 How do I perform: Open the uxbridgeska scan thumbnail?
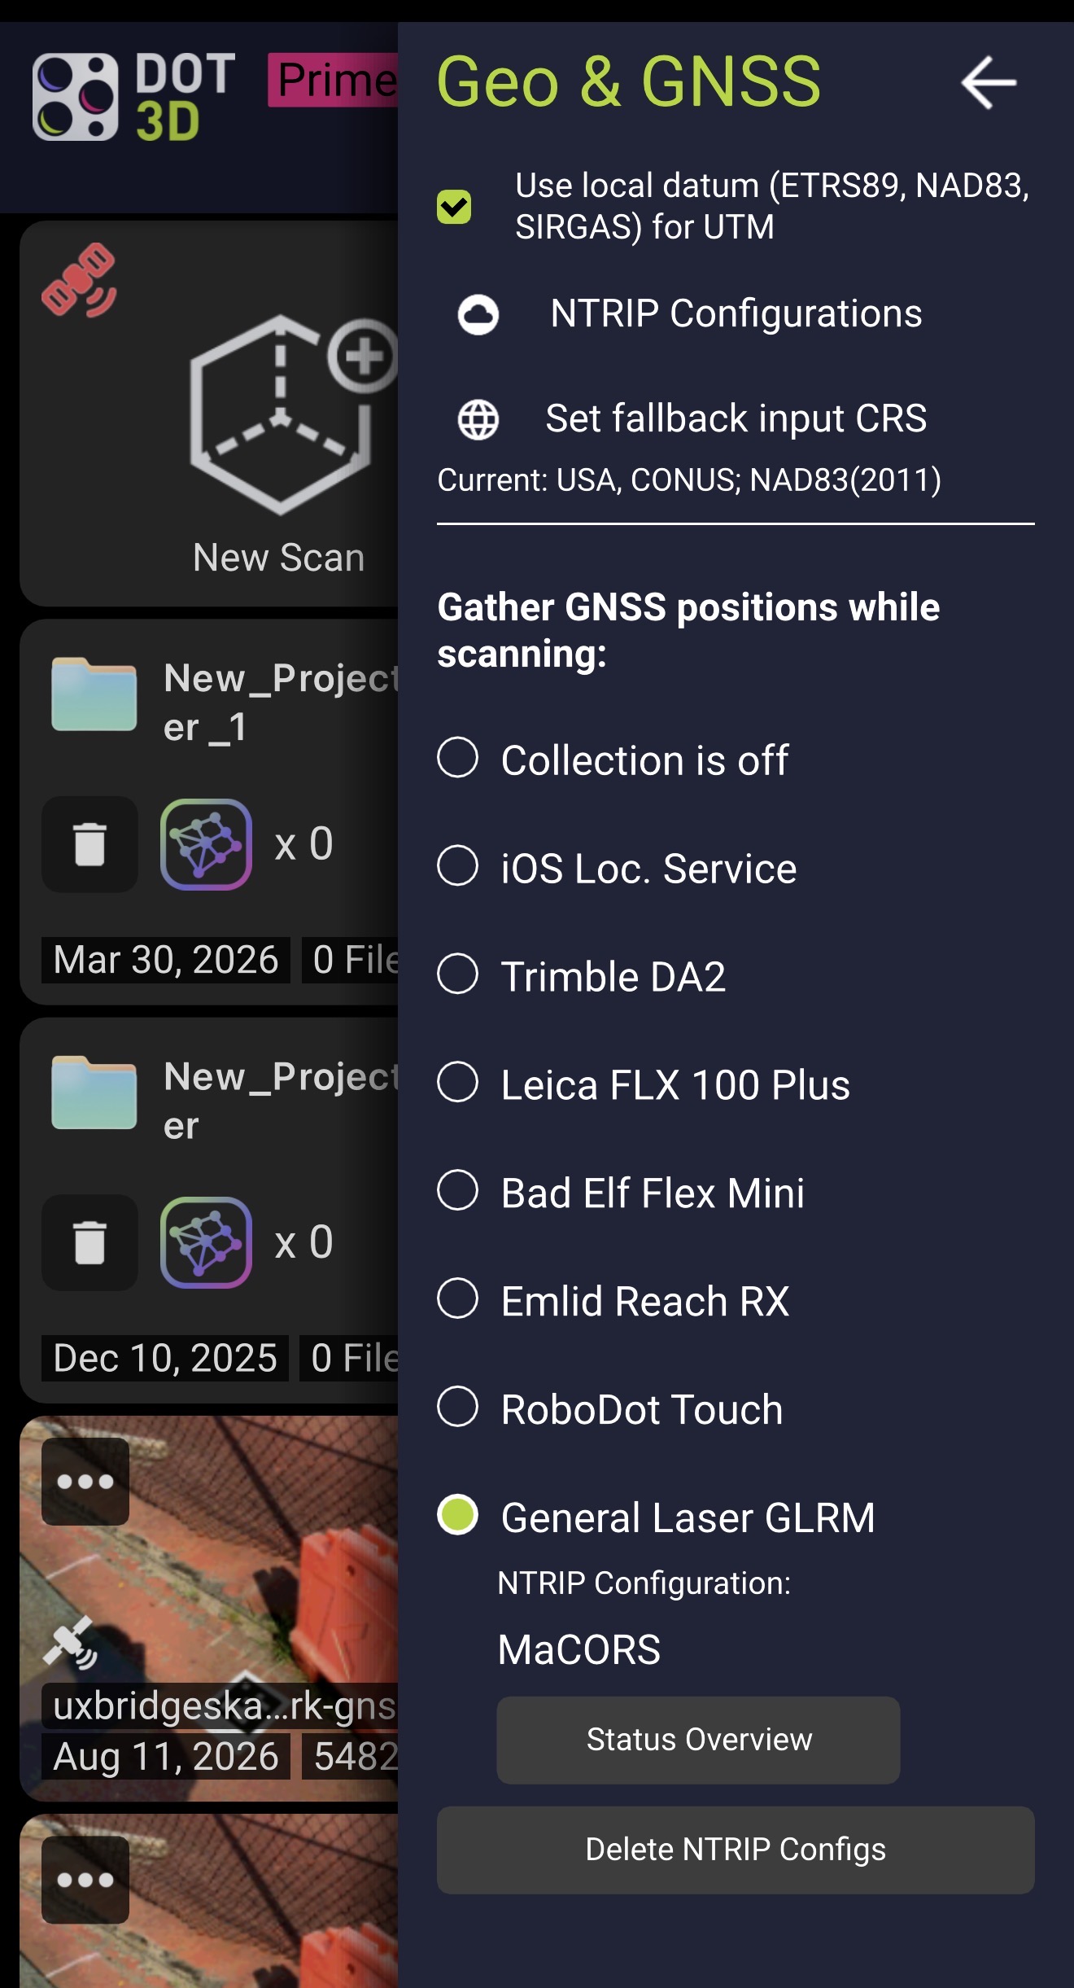(208, 1608)
